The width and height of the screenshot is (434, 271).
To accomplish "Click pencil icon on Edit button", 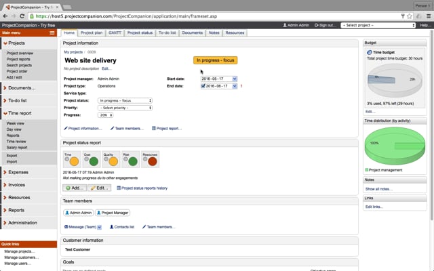I will pyautogui.click(x=93, y=188).
